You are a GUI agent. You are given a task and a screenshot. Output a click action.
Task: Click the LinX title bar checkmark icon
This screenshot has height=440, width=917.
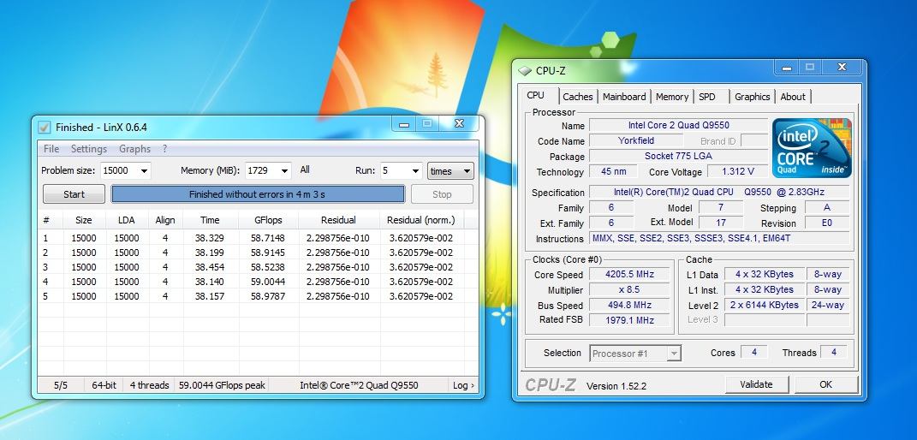click(x=44, y=127)
